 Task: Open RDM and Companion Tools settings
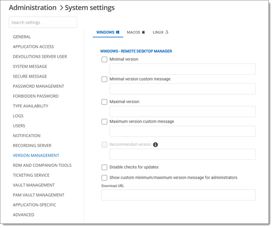[42, 165]
